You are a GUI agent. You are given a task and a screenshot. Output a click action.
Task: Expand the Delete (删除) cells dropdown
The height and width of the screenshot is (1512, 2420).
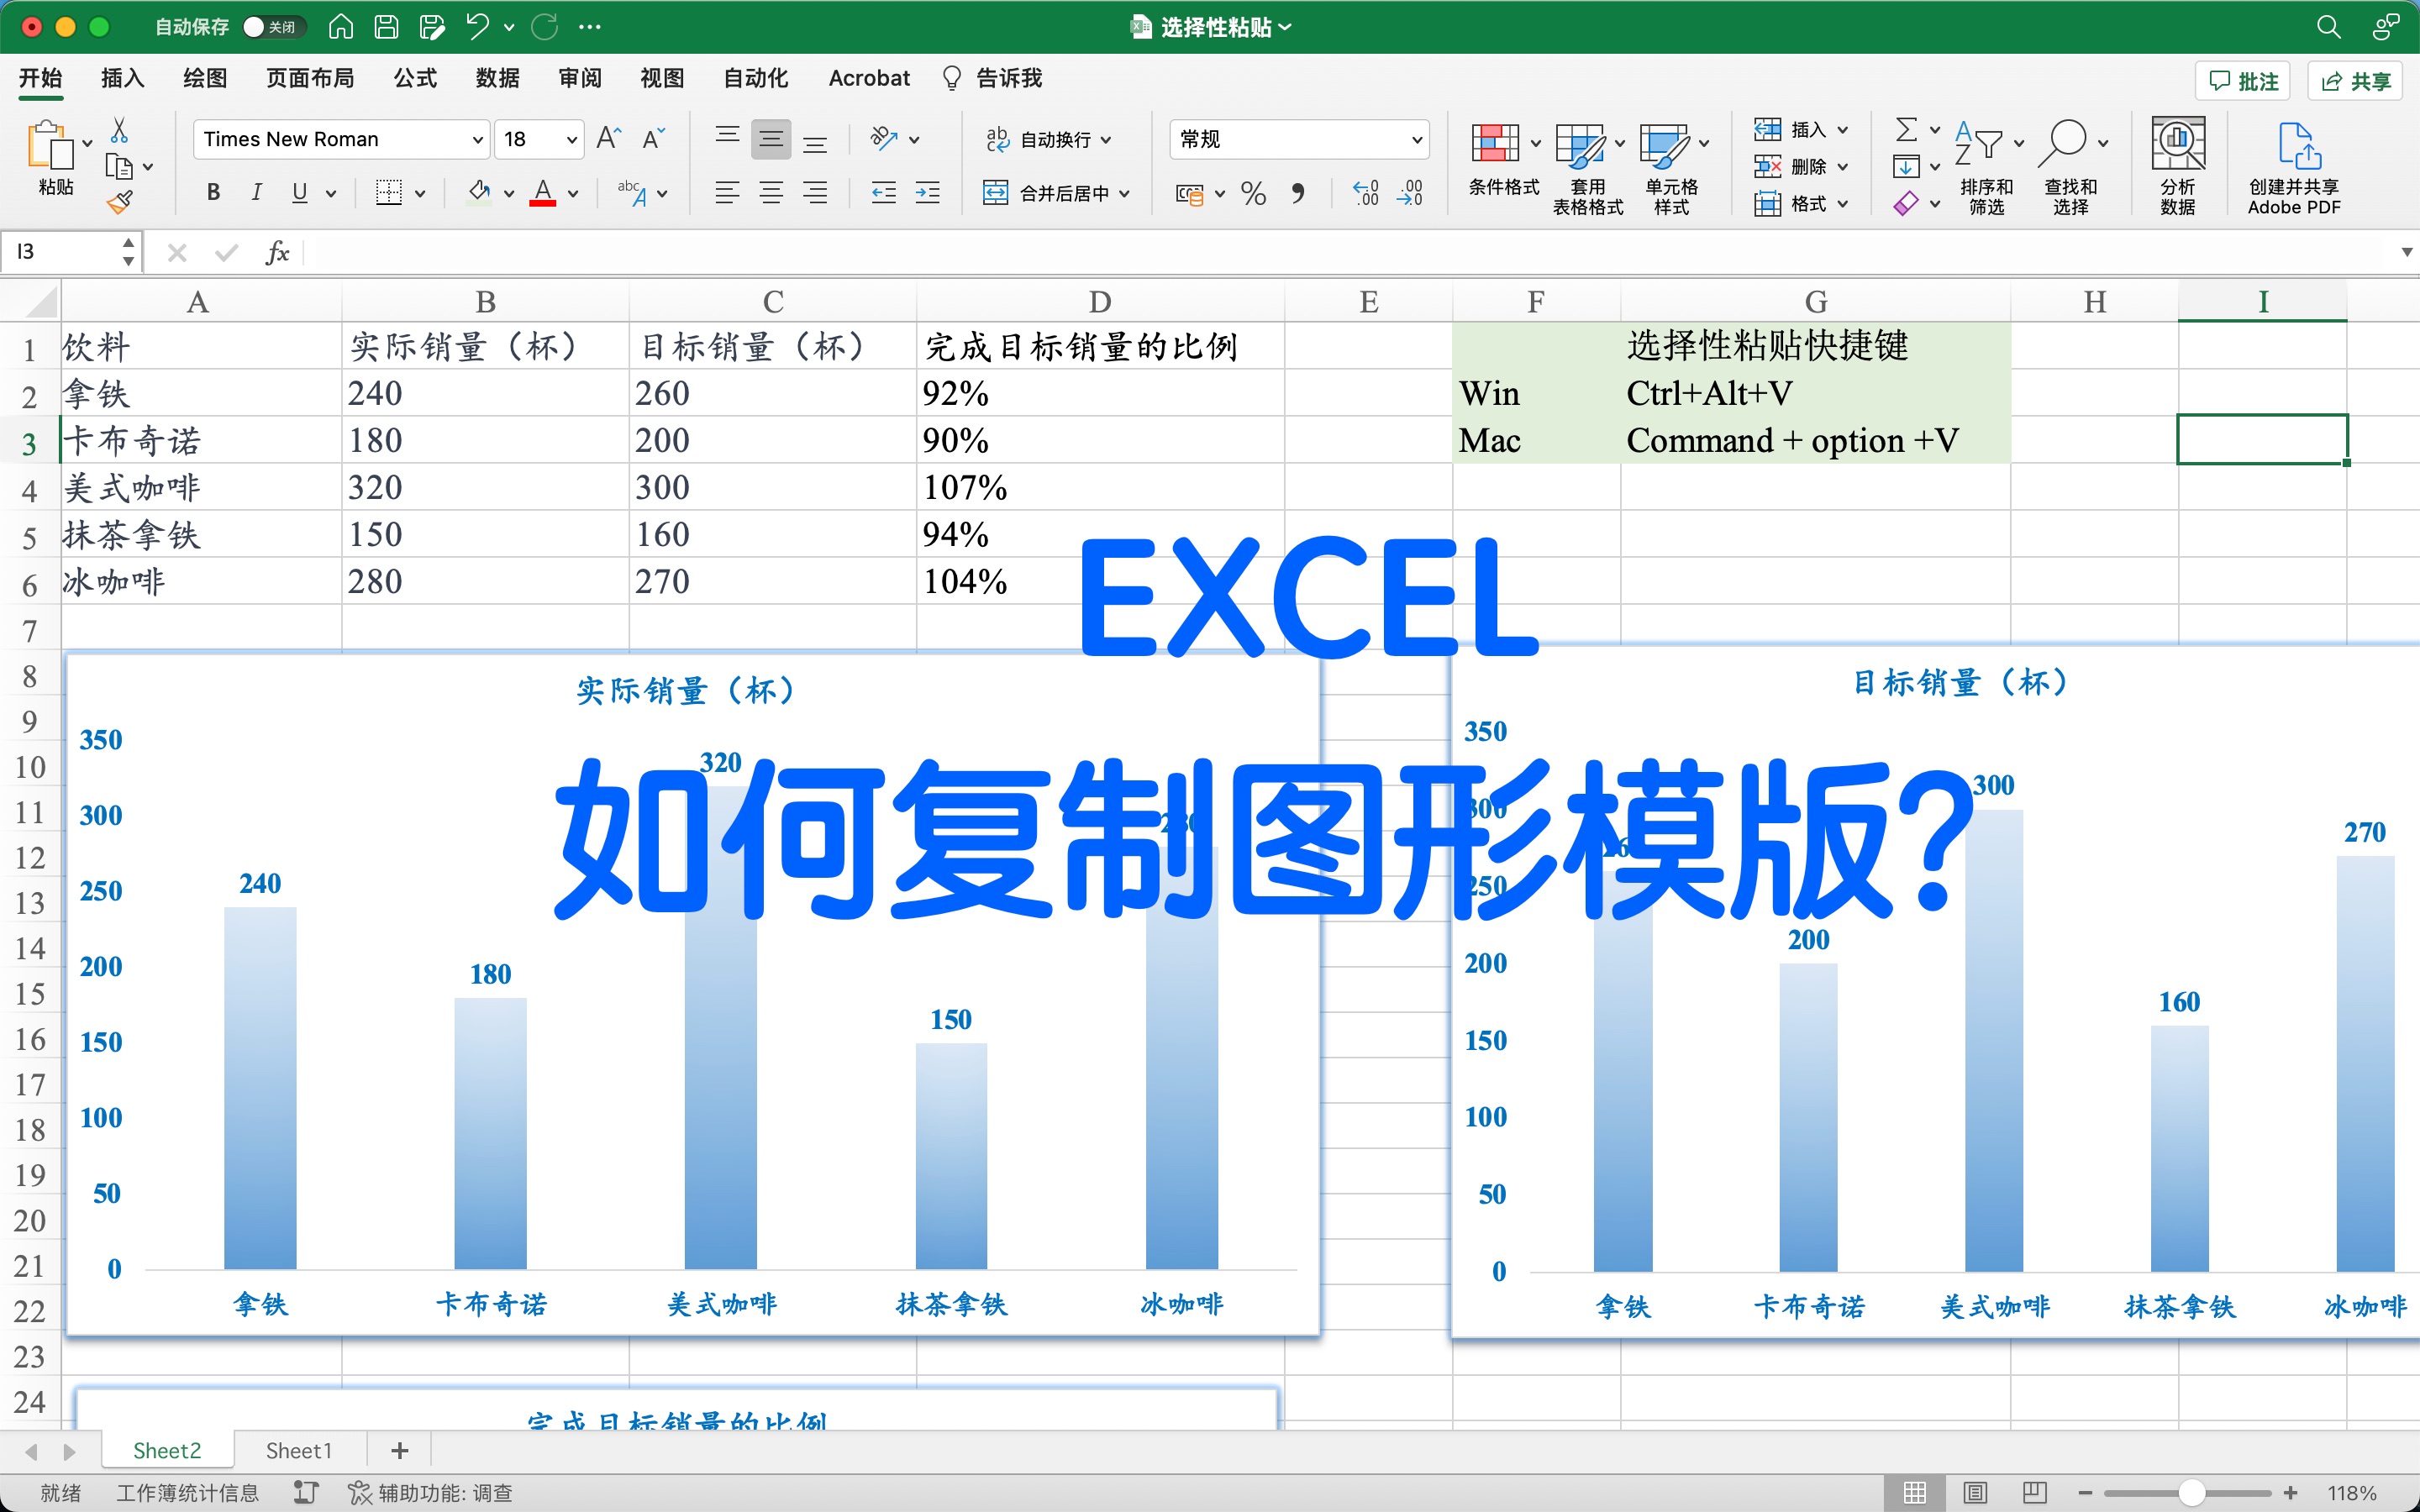coord(1843,167)
